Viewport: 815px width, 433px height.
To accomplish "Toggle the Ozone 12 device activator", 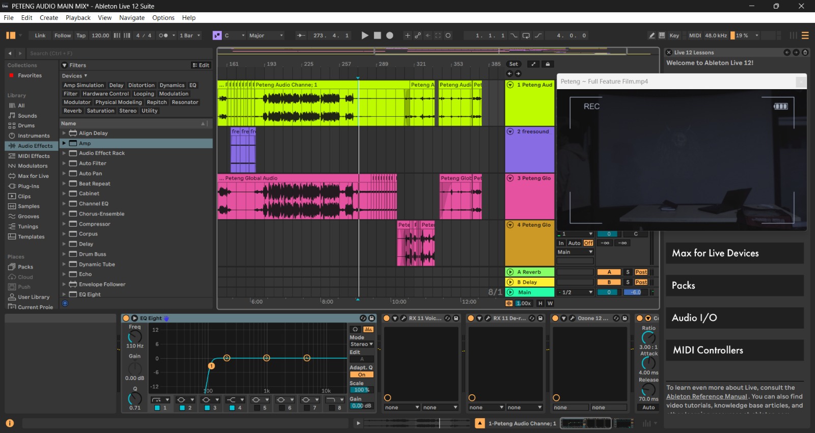I will 555,318.
